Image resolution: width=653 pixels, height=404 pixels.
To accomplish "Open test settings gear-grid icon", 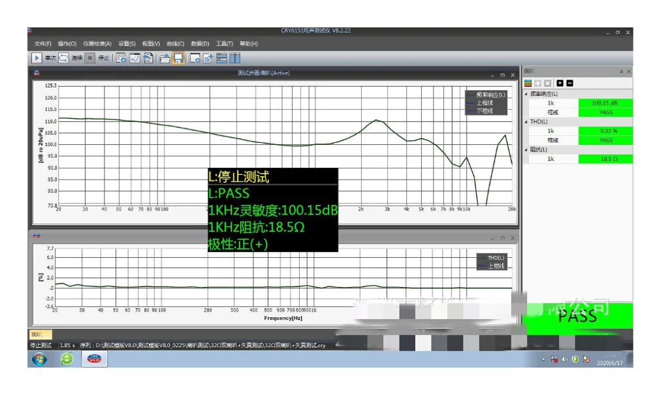I will point(121,58).
